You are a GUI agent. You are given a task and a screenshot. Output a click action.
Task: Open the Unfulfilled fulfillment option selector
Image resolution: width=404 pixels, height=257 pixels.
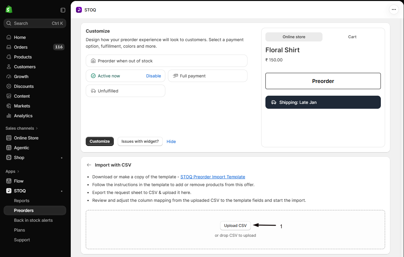[x=126, y=91]
